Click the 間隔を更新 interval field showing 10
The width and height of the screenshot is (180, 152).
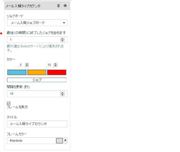(33, 94)
